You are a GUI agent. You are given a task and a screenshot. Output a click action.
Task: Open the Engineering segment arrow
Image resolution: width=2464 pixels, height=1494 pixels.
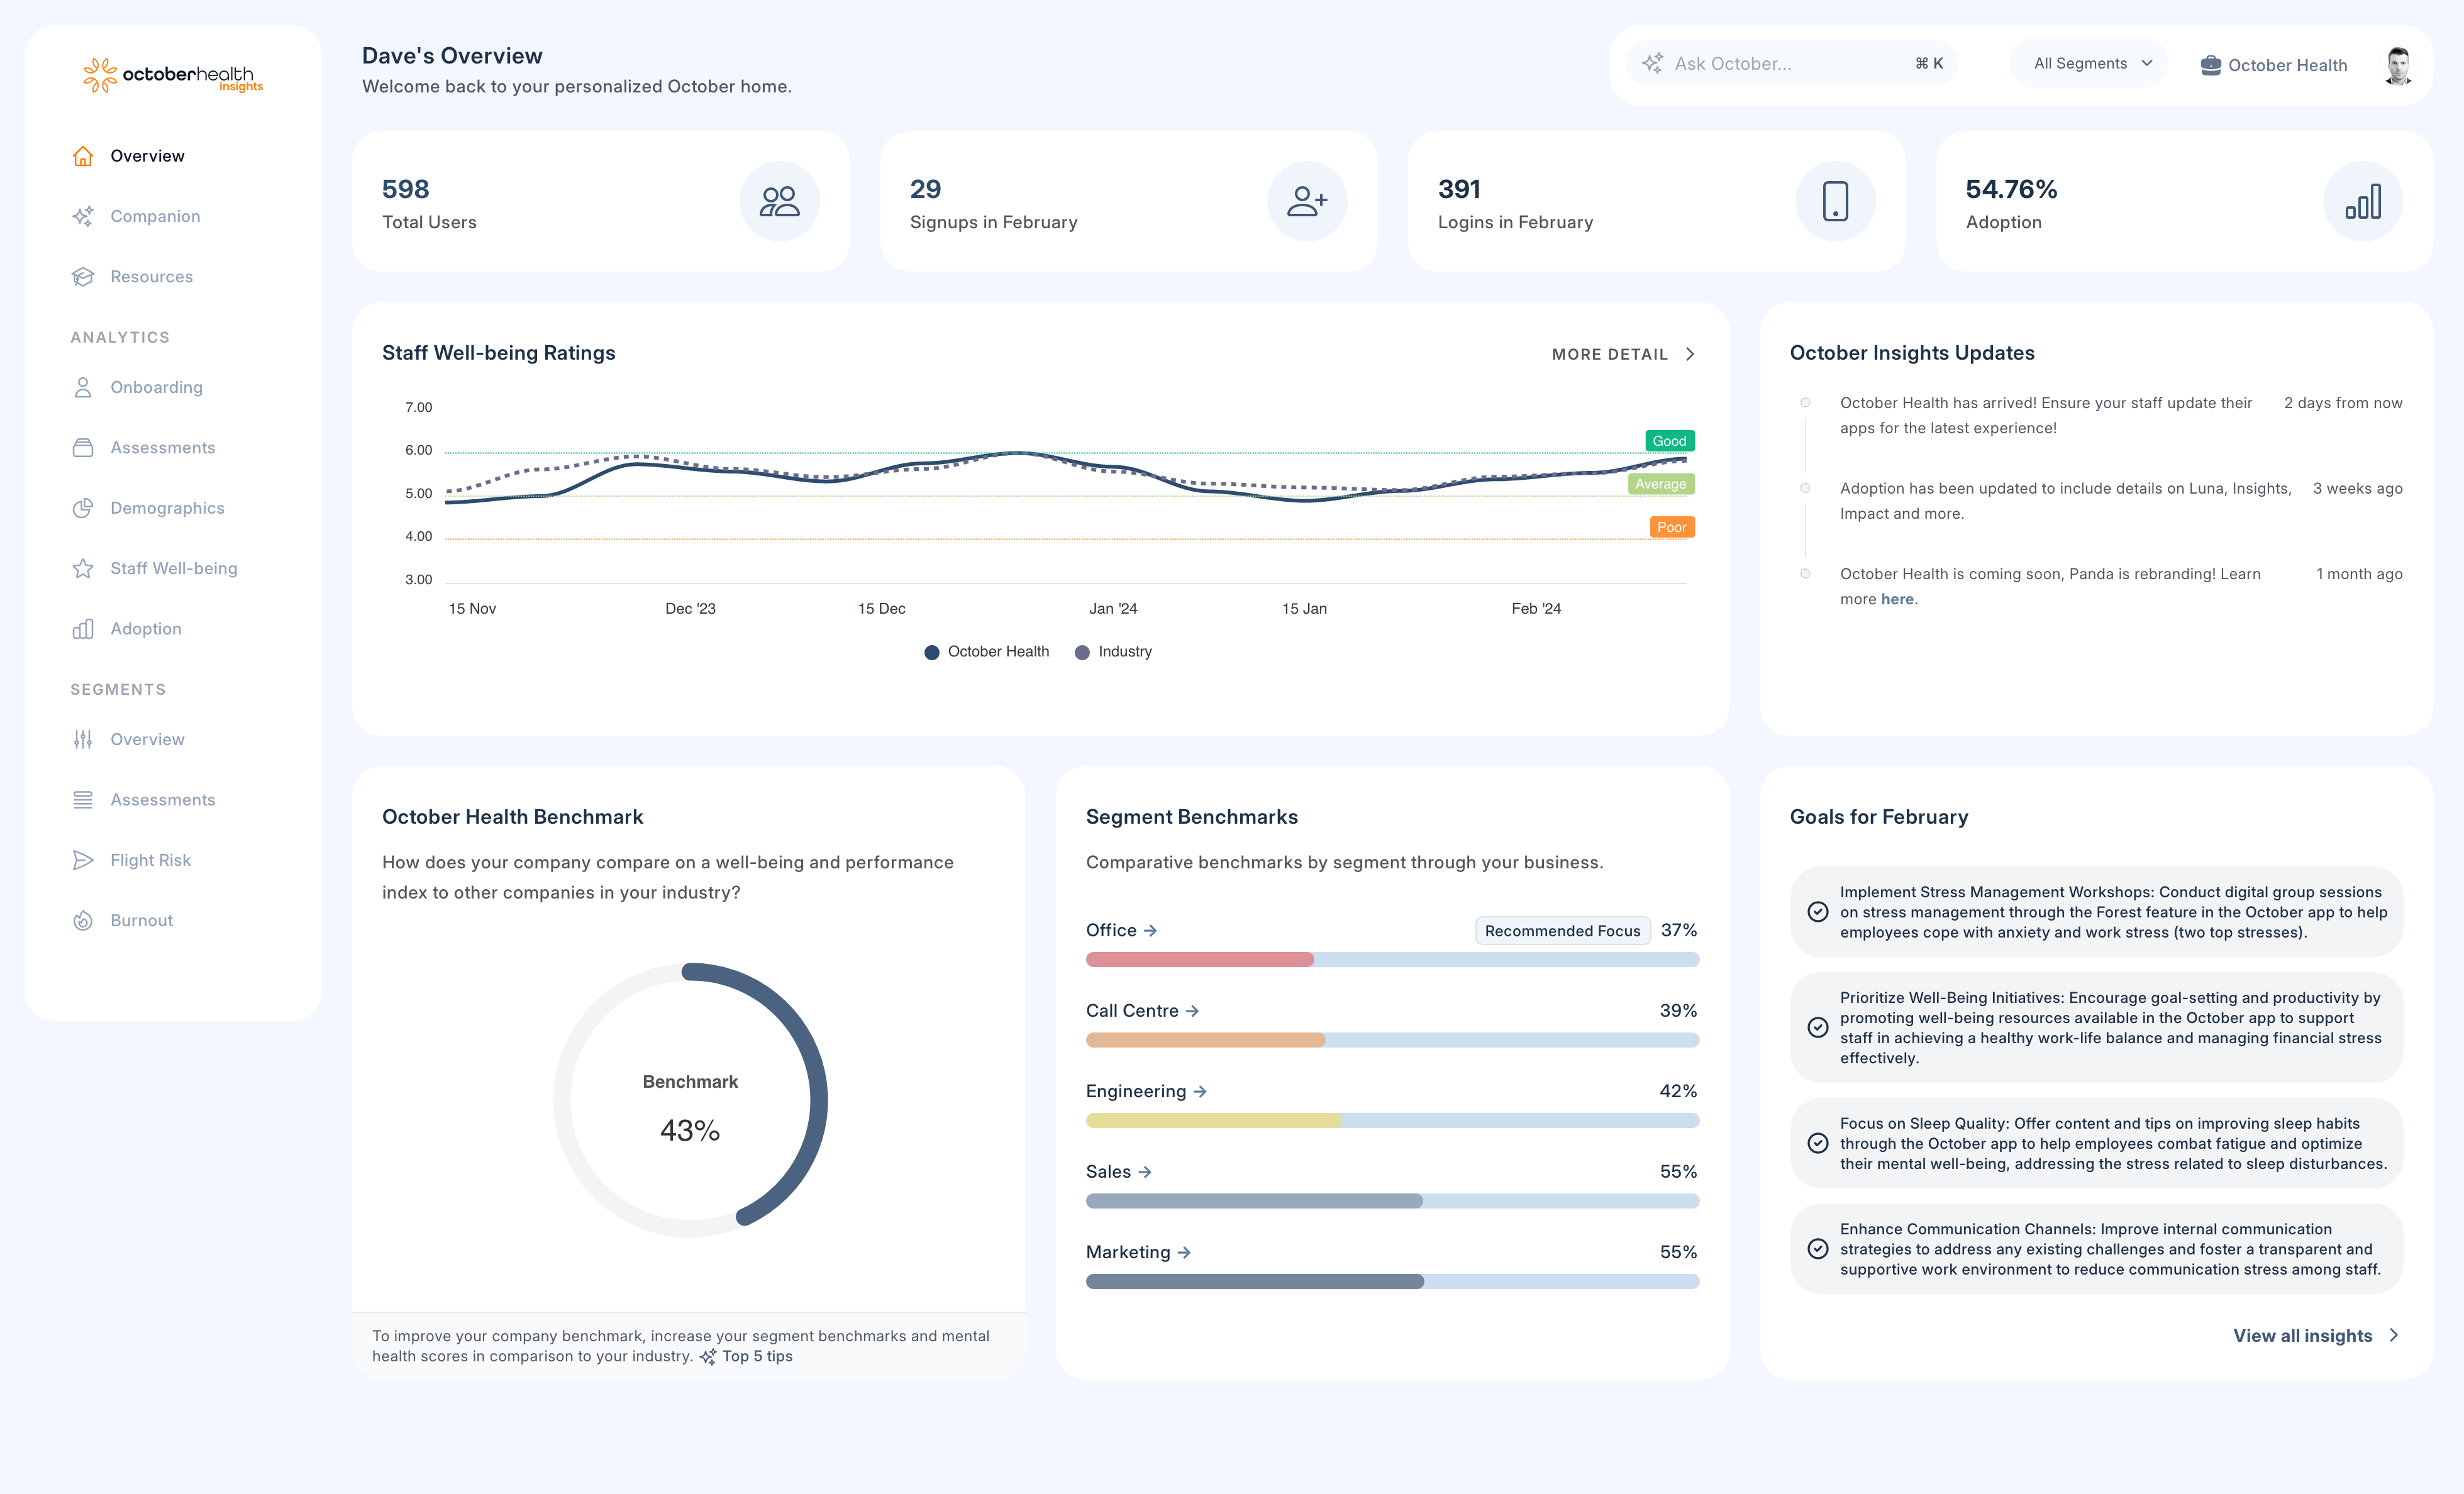(x=1200, y=1091)
